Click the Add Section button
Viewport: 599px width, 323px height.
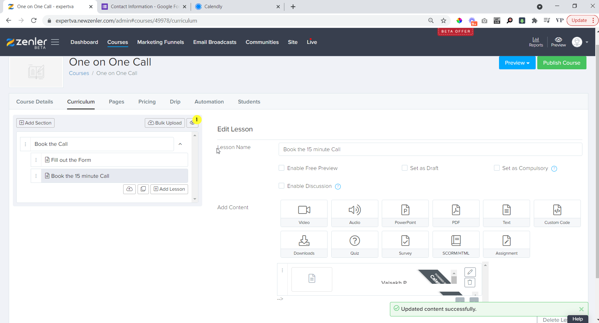35,123
